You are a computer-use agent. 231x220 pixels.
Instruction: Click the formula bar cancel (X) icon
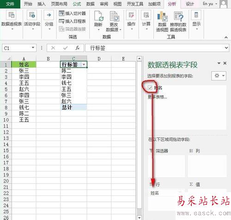(x=53, y=48)
